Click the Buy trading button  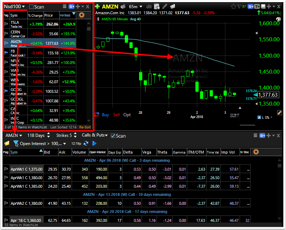pyautogui.click(x=106, y=115)
